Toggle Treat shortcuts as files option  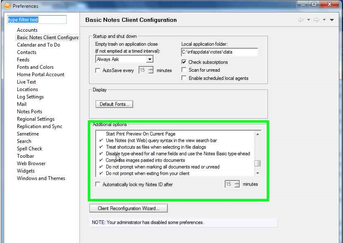[x=156, y=147]
